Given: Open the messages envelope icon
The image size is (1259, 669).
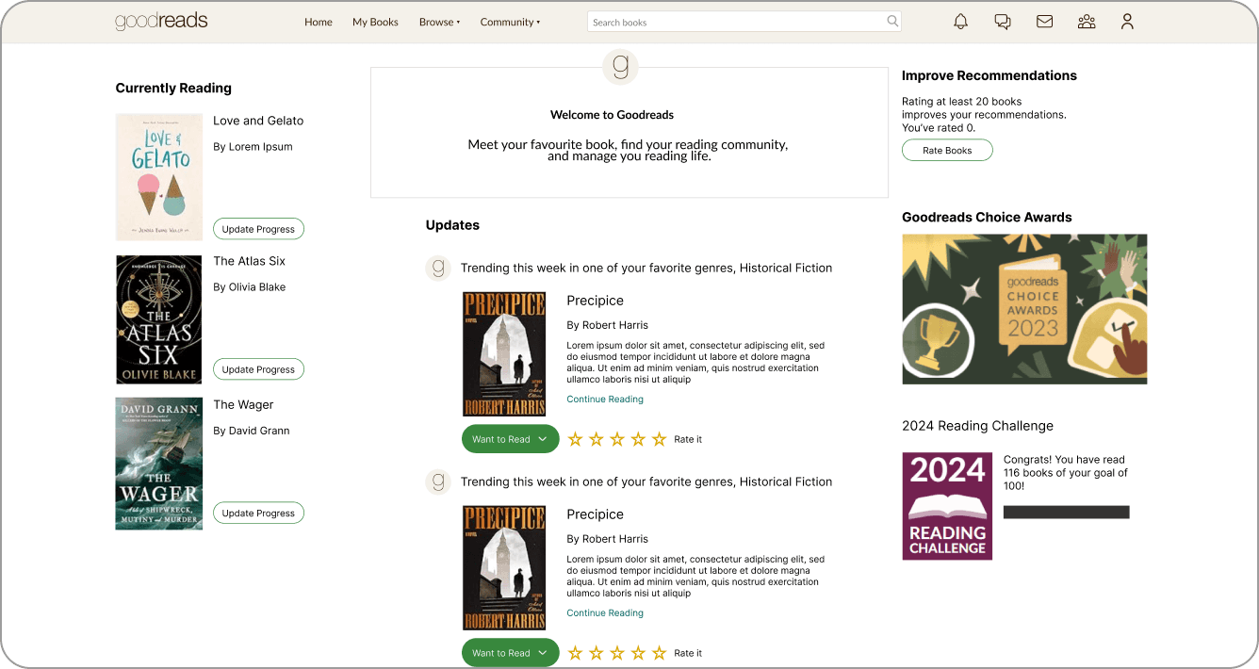Looking at the screenshot, I should click(x=1044, y=22).
